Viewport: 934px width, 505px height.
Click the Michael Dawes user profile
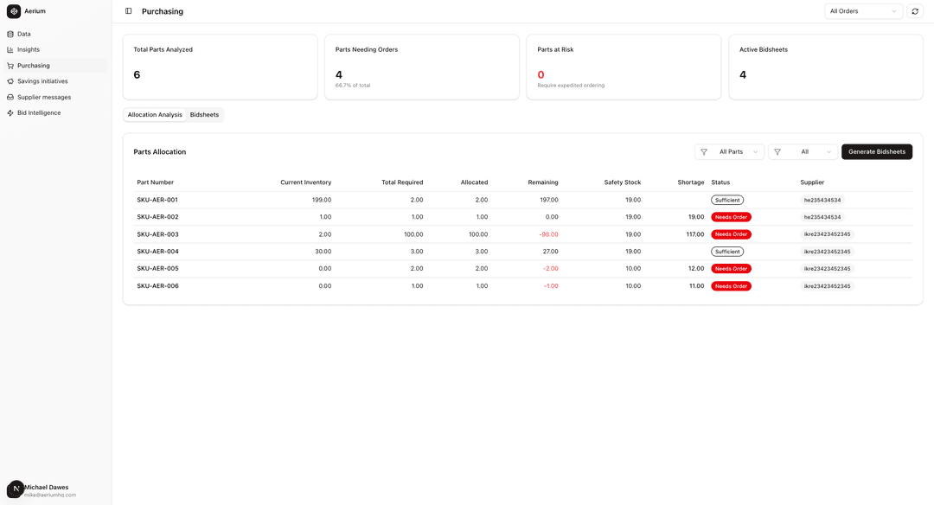pos(46,490)
